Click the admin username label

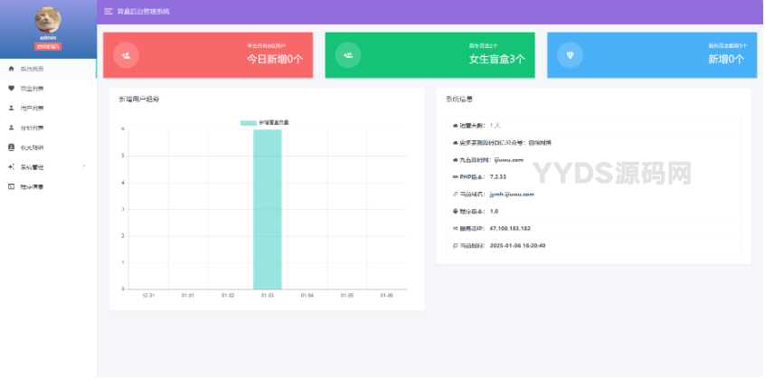tap(48, 38)
